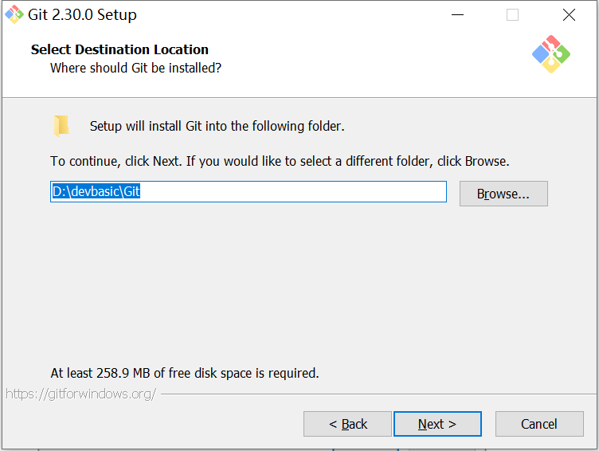Minimize the Git Setup window
599x451 pixels.
457,15
